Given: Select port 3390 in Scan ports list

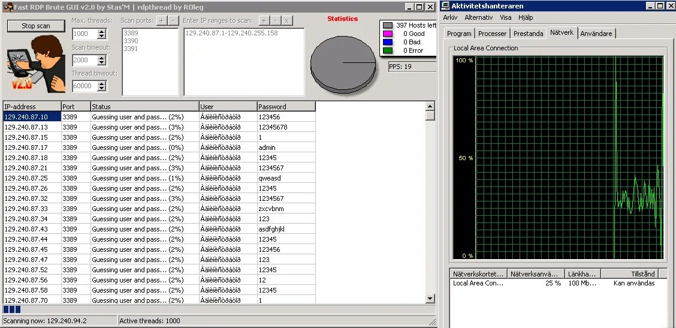Looking at the screenshot, I should [x=131, y=41].
